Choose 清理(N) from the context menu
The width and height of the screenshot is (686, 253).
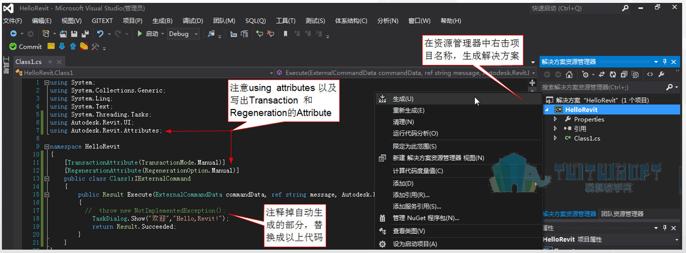click(459, 122)
